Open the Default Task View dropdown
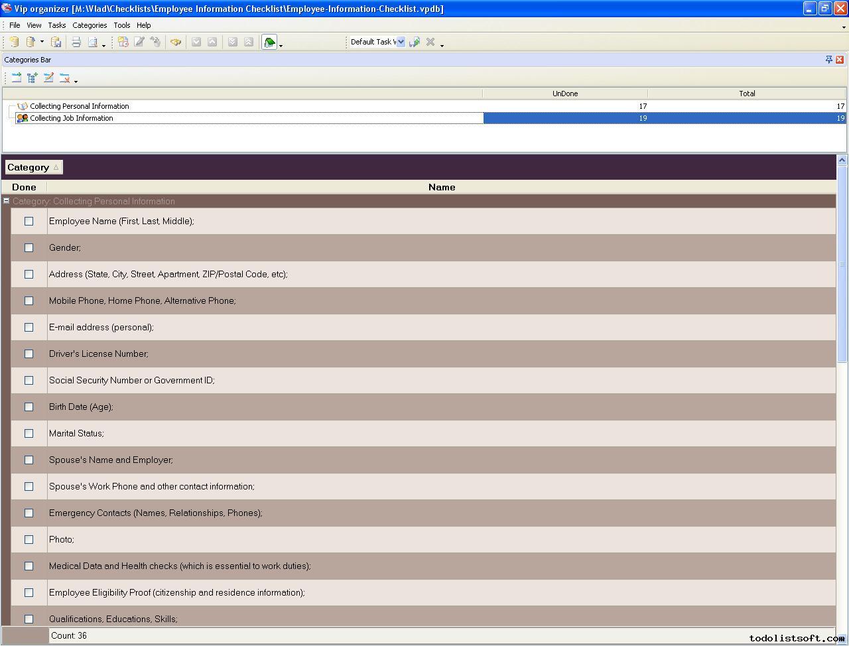Viewport: 849px width, 646px height. pyautogui.click(x=401, y=42)
